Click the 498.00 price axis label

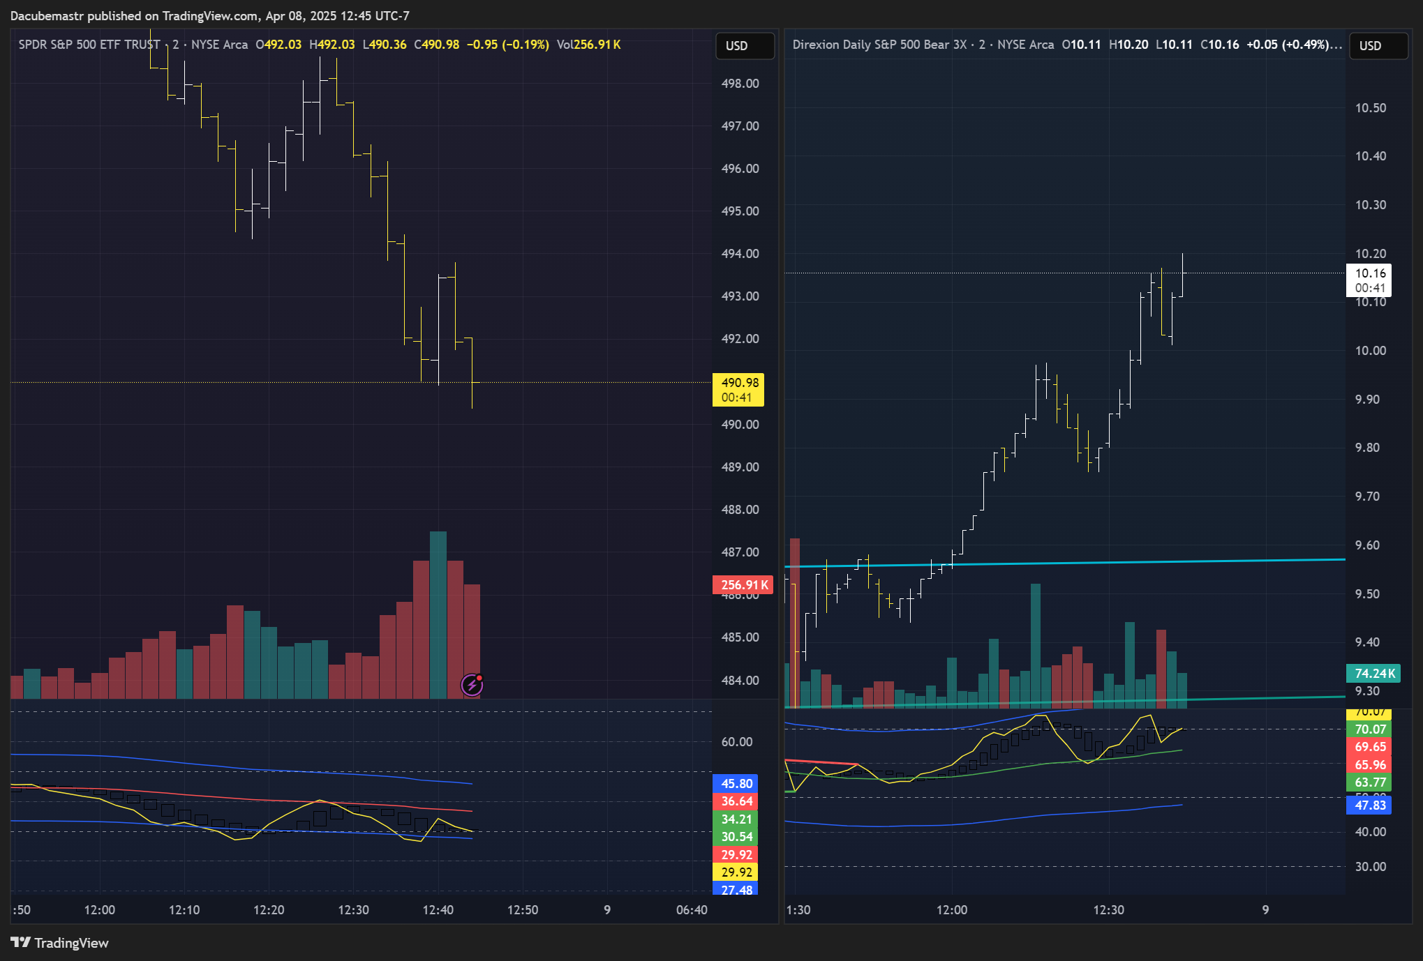[x=740, y=84]
